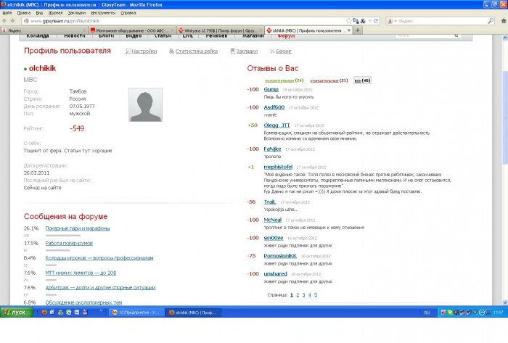Switch to the Wintyara 12 790$ tab
This screenshot has height=343, width=508.
(x=220, y=30)
